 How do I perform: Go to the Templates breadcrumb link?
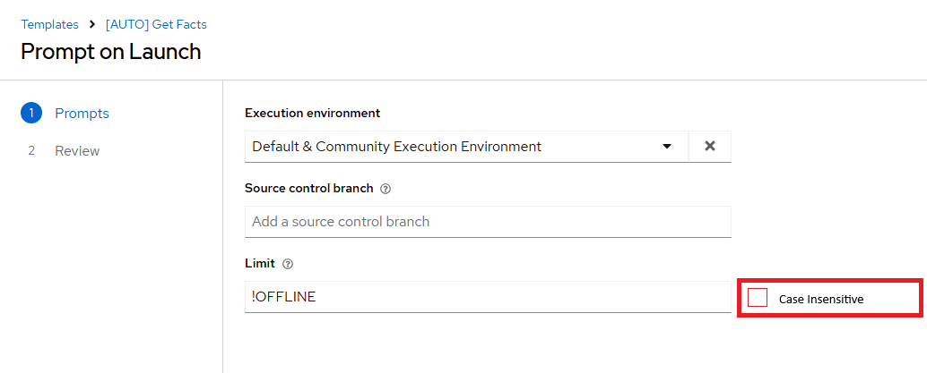(x=49, y=24)
